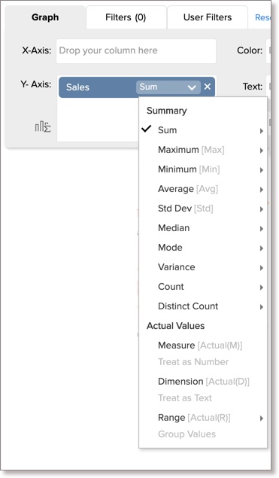
Task: Open the Sum function dropdown on Sales
Action: pos(168,87)
